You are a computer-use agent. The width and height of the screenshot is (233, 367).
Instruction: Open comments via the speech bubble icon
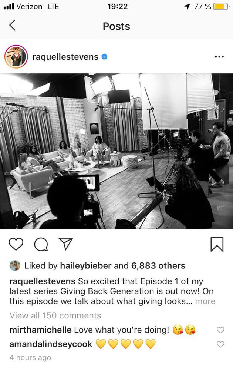tap(41, 244)
